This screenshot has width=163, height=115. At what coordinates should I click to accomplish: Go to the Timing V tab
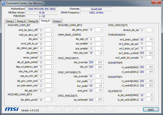tap(57, 21)
